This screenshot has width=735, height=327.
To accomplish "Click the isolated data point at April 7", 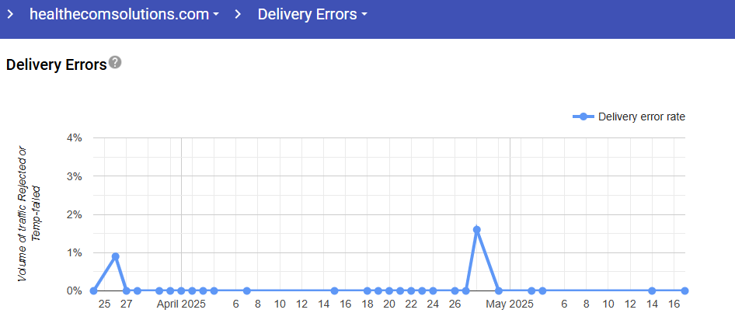I will [x=246, y=290].
